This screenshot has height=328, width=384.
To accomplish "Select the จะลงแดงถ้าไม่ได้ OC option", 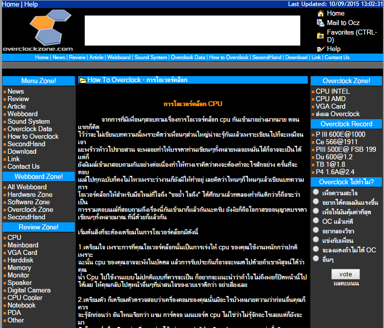I will [316, 249].
